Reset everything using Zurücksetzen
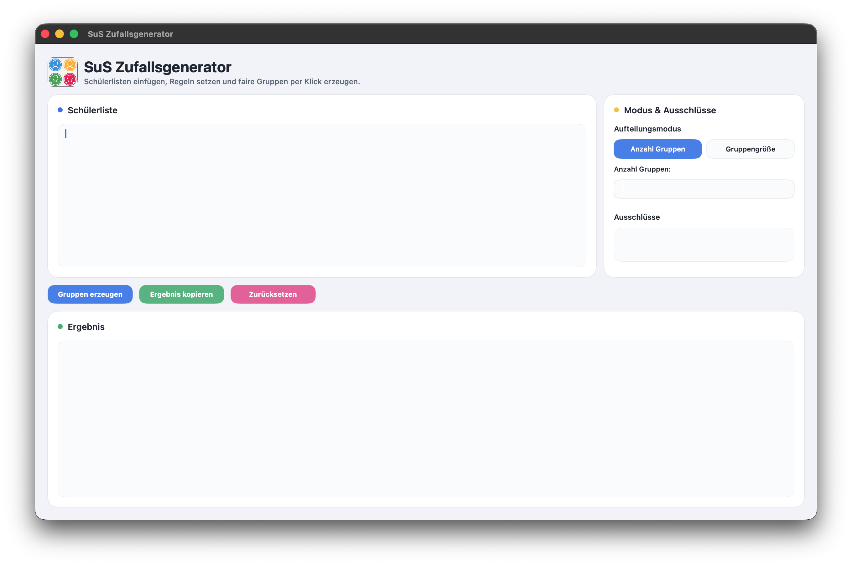852x566 pixels. point(273,294)
